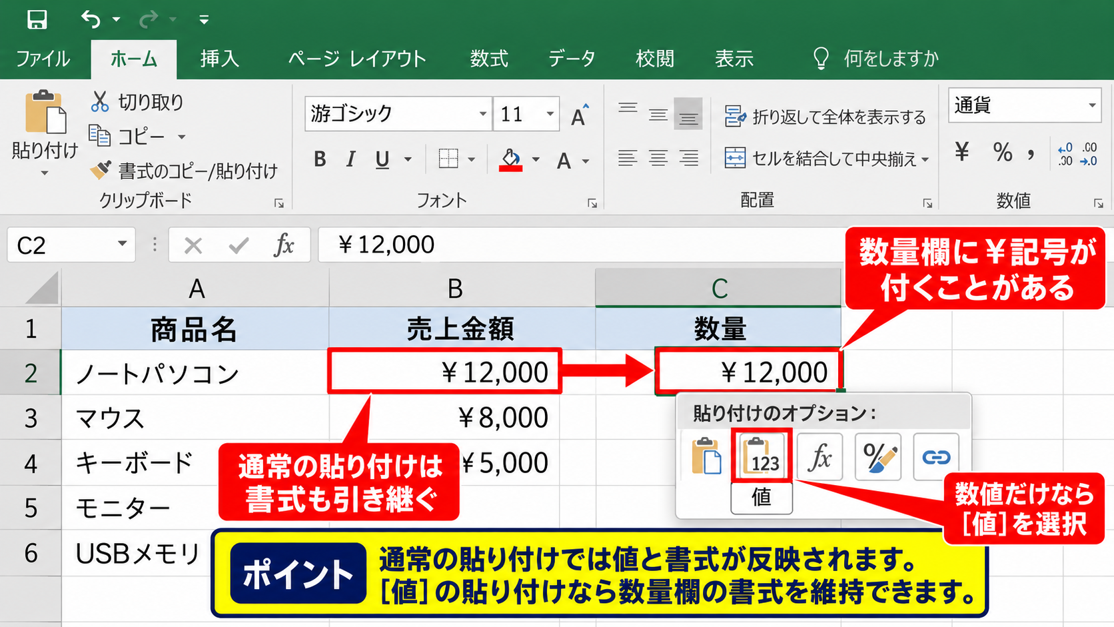
Task: Click the Undo arrow icon
Action: [91, 19]
